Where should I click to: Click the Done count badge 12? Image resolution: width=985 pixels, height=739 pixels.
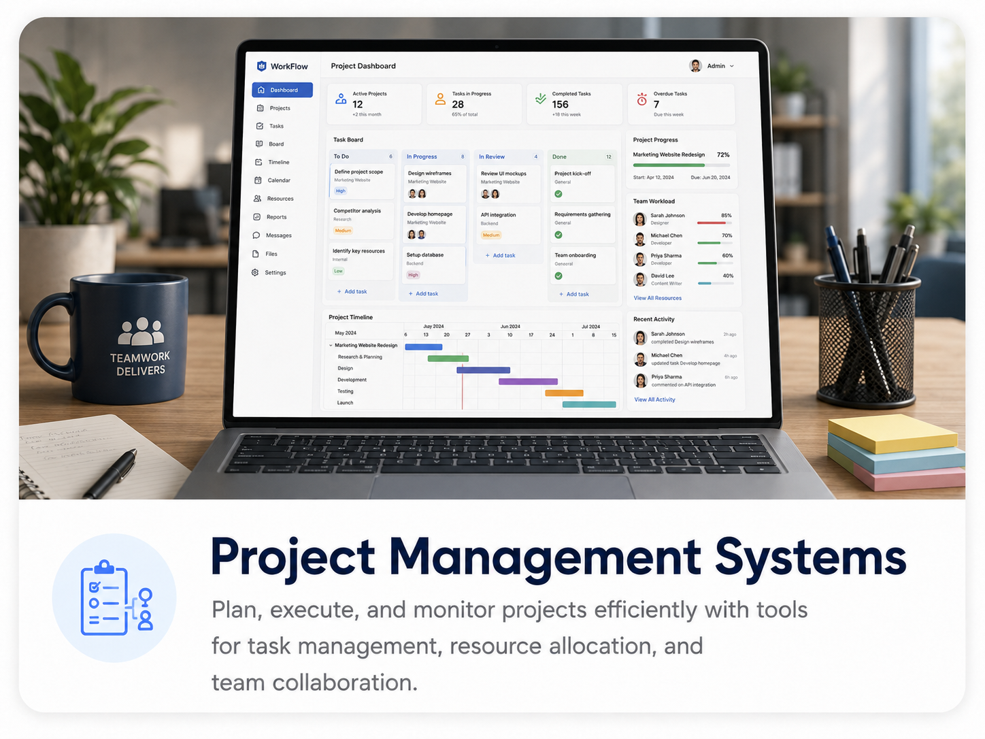pyautogui.click(x=609, y=157)
